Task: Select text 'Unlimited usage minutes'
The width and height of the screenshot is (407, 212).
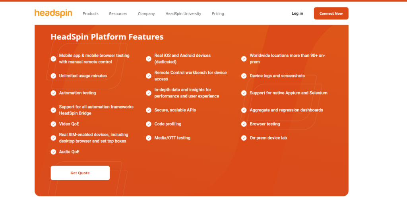Action: pyautogui.click(x=83, y=76)
